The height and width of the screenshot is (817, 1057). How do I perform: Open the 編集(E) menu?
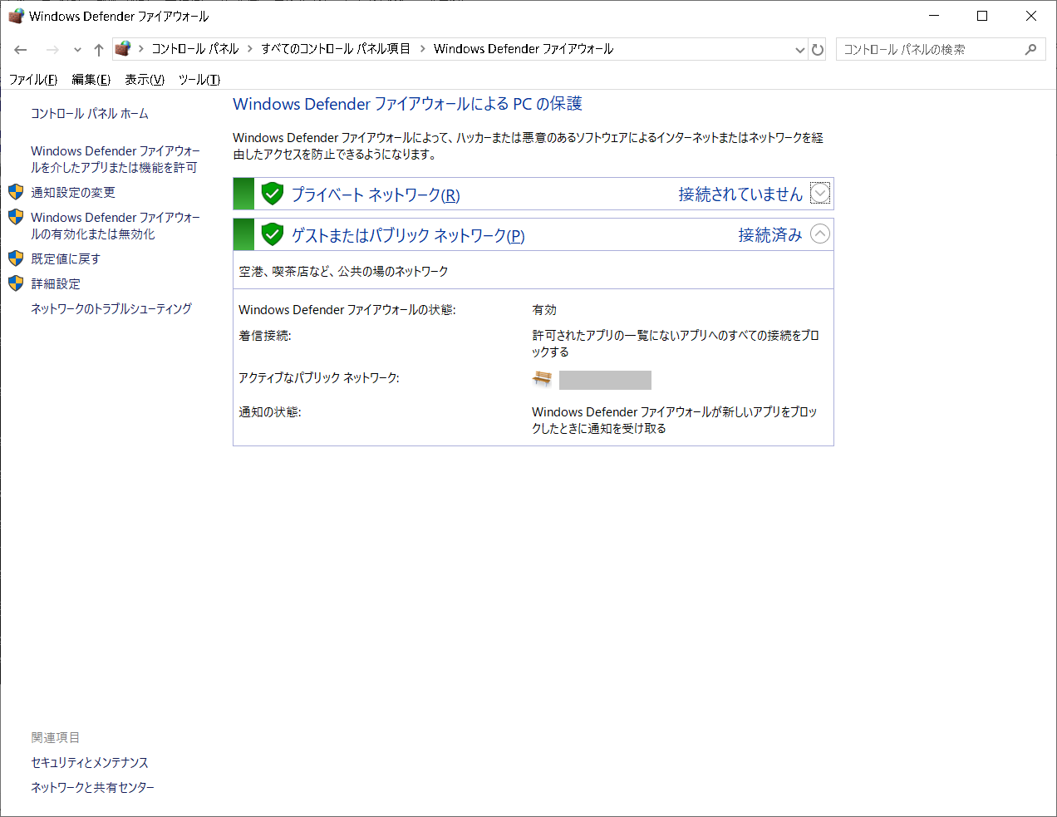tap(91, 80)
